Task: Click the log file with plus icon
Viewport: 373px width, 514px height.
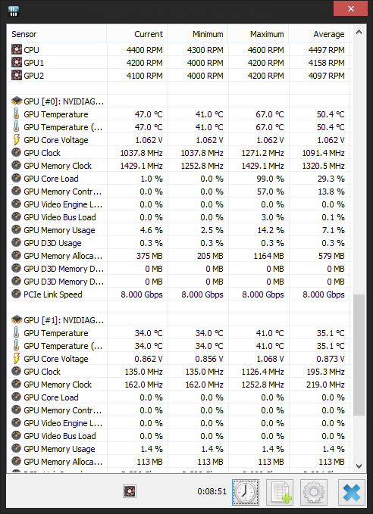Action: click(280, 492)
